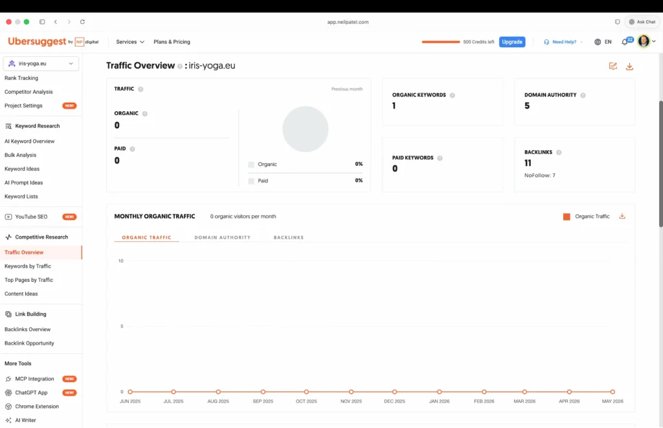This screenshot has height=428, width=663.
Task: Open Bulk Analysis in the sidebar
Action: click(20, 155)
